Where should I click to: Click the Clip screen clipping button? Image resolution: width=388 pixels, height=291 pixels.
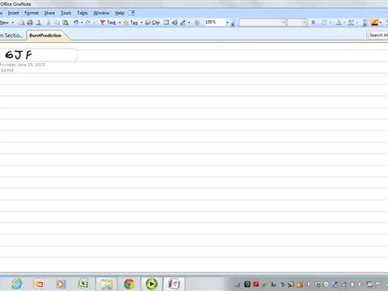pyautogui.click(x=153, y=23)
